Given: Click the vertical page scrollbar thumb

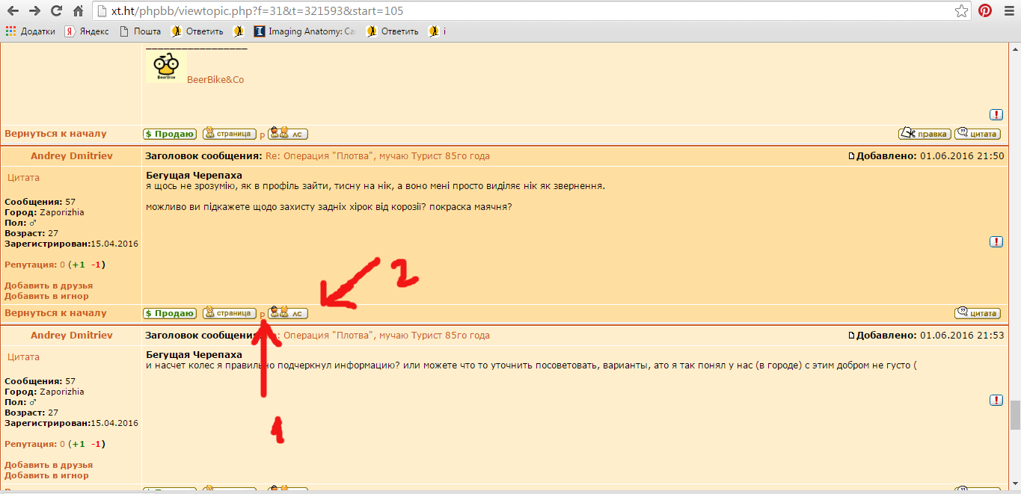Looking at the screenshot, I should click(1014, 415).
